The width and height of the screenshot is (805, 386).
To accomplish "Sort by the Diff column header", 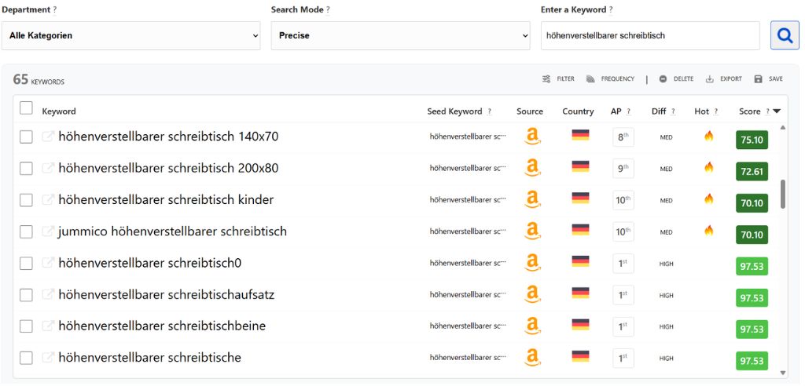I will (659, 111).
